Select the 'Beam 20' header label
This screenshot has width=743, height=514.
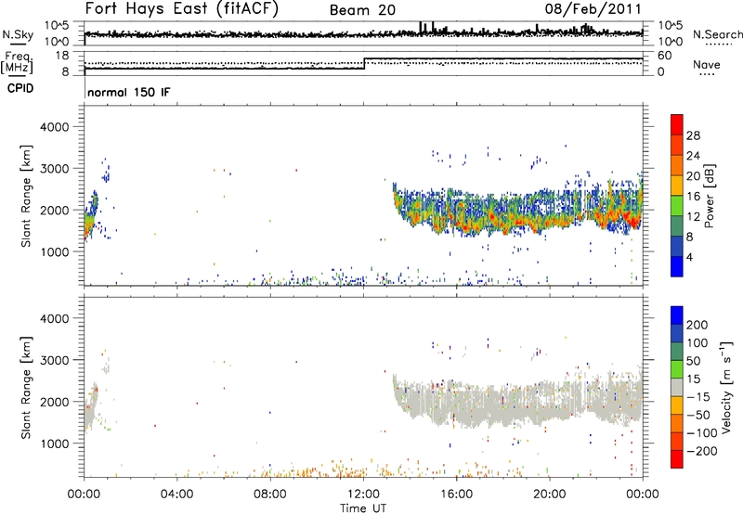click(x=362, y=10)
